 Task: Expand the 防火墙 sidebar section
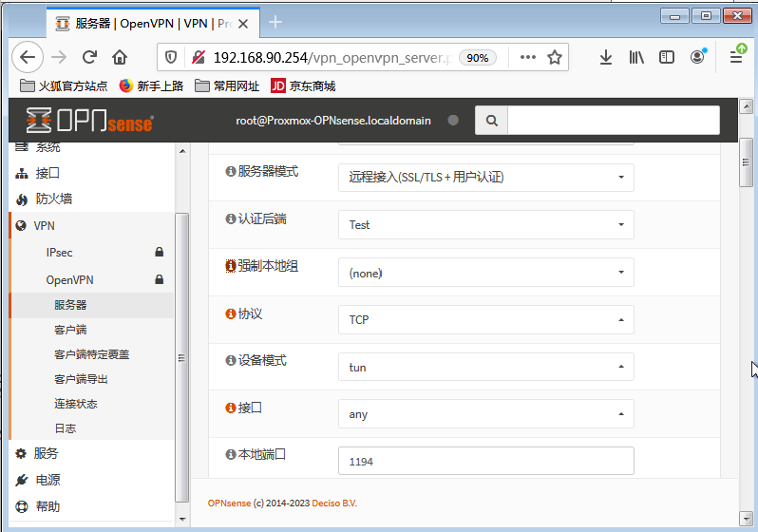point(53,199)
